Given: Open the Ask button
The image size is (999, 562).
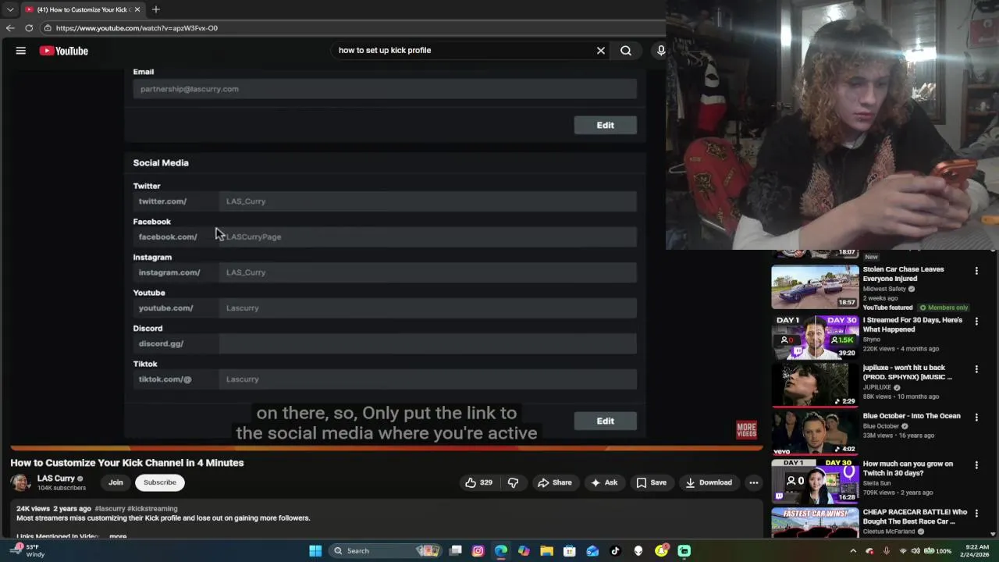Looking at the screenshot, I should (x=604, y=482).
